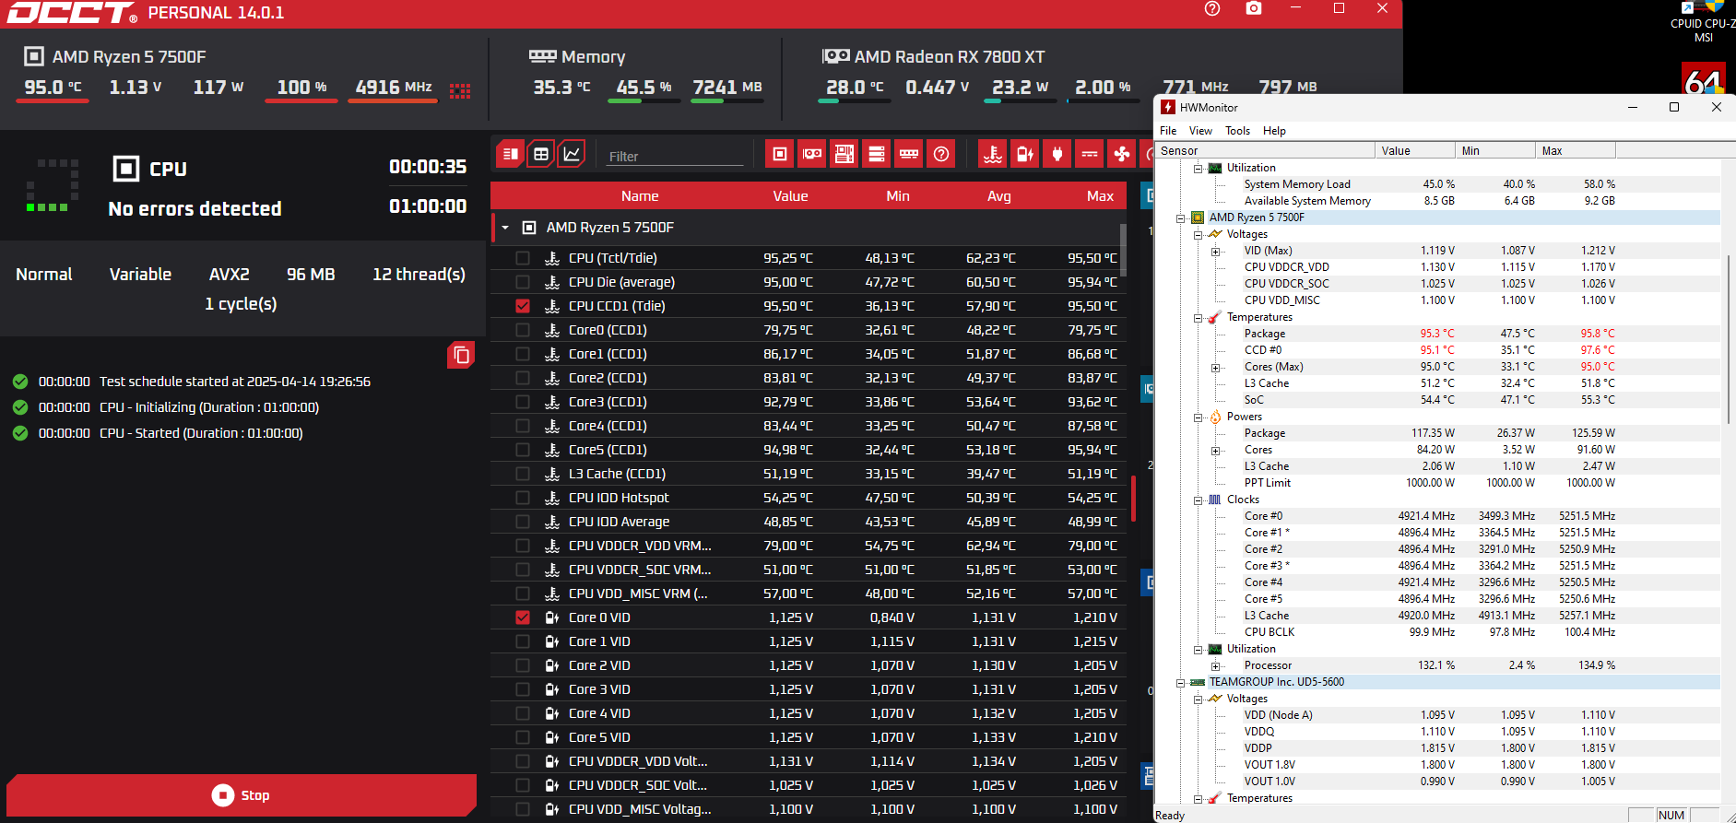Expand VID (Max) node in HWMonitor
The width and height of the screenshot is (1736, 823).
tap(1215, 252)
